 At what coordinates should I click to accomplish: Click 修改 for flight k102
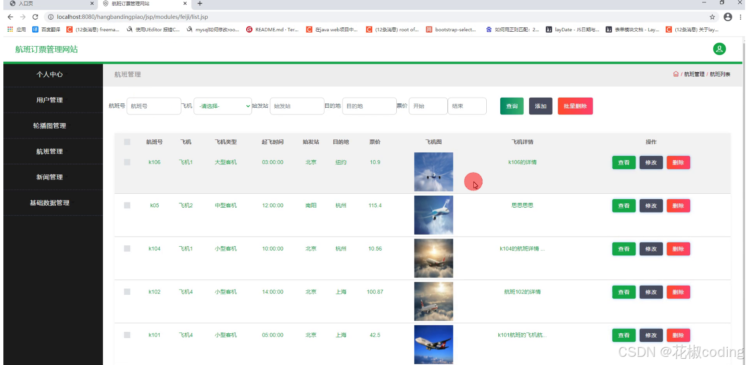click(x=651, y=292)
